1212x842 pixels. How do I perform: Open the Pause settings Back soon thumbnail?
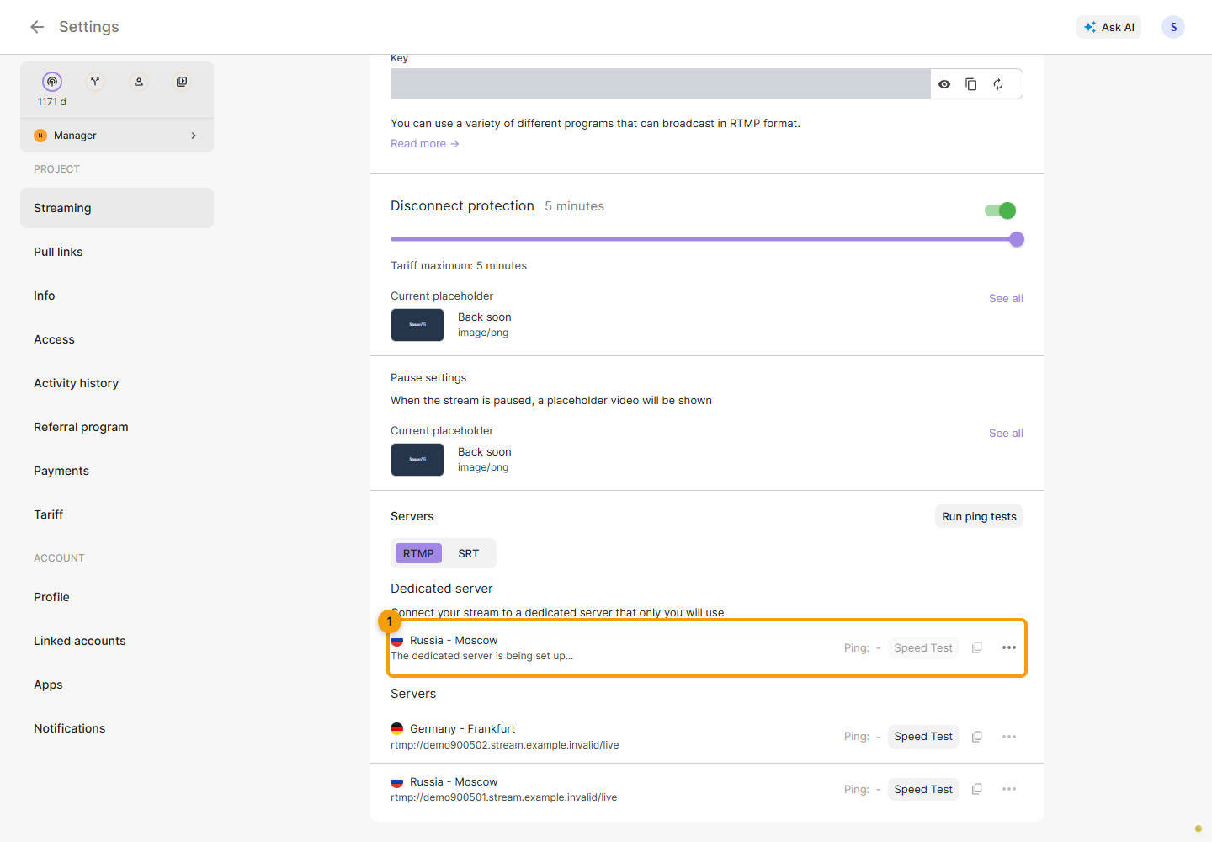point(417,460)
